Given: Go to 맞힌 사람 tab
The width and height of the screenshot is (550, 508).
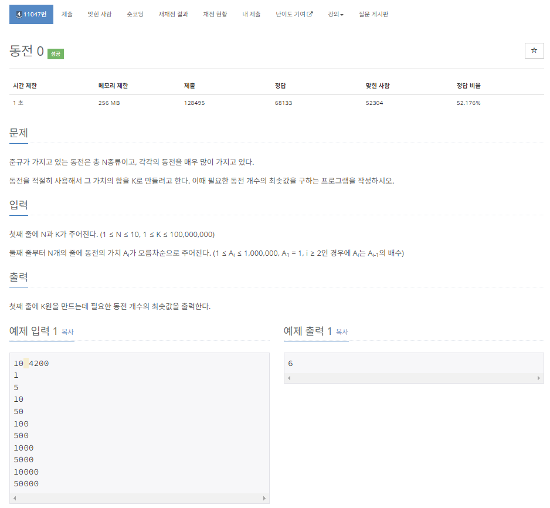Looking at the screenshot, I should (100, 15).
